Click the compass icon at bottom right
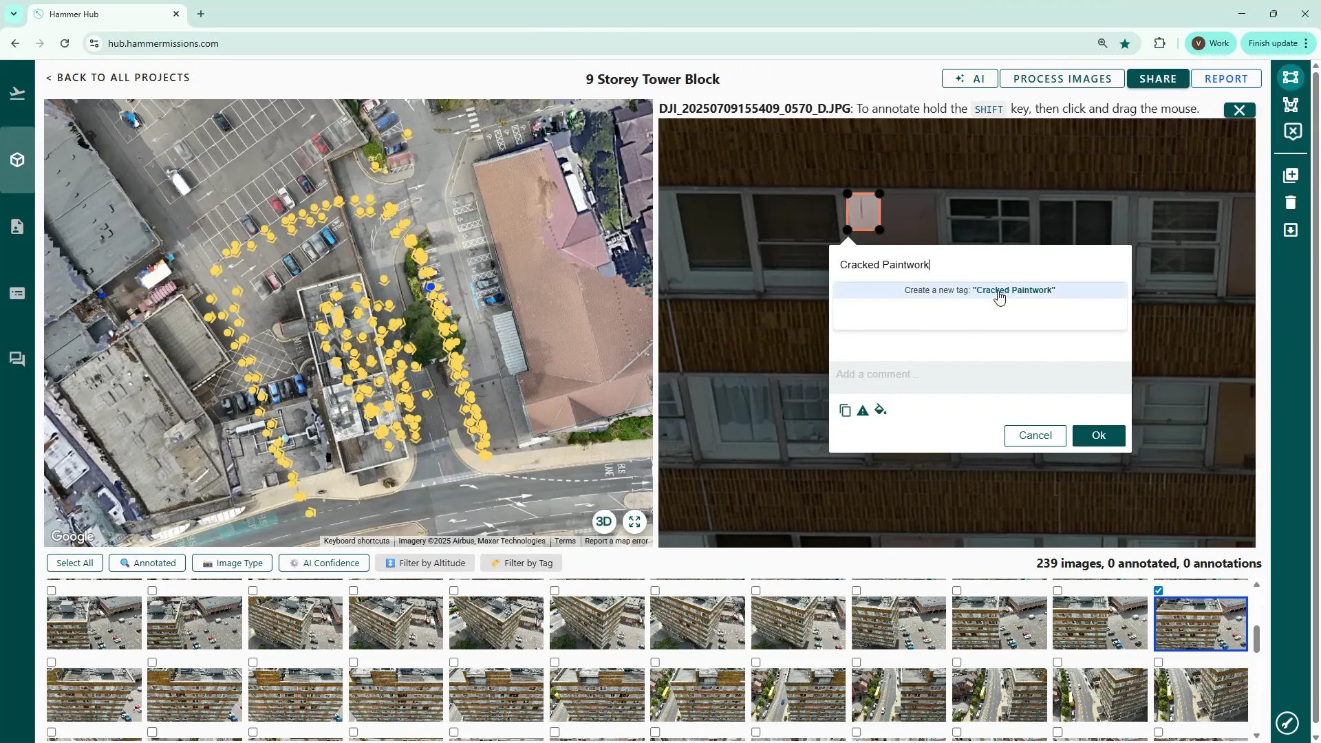This screenshot has height=743, width=1321. (x=1287, y=723)
